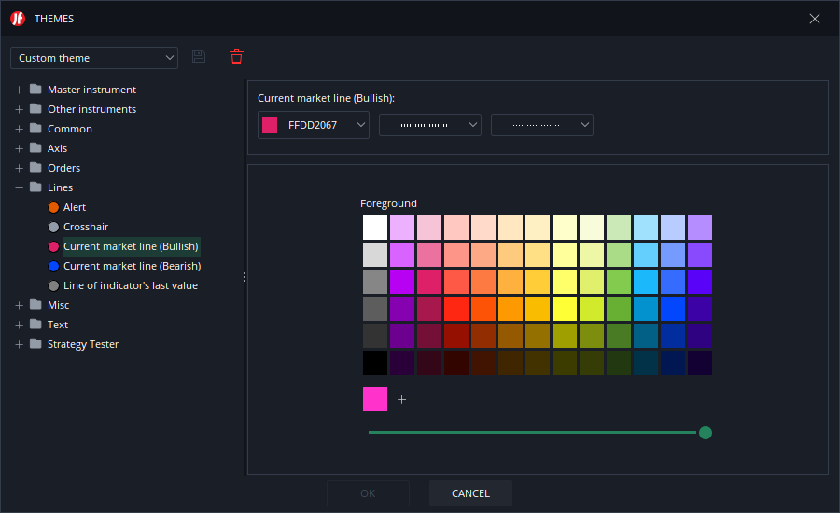Click the blue Current market line (Bearish) circle icon
840x513 pixels.
53,266
